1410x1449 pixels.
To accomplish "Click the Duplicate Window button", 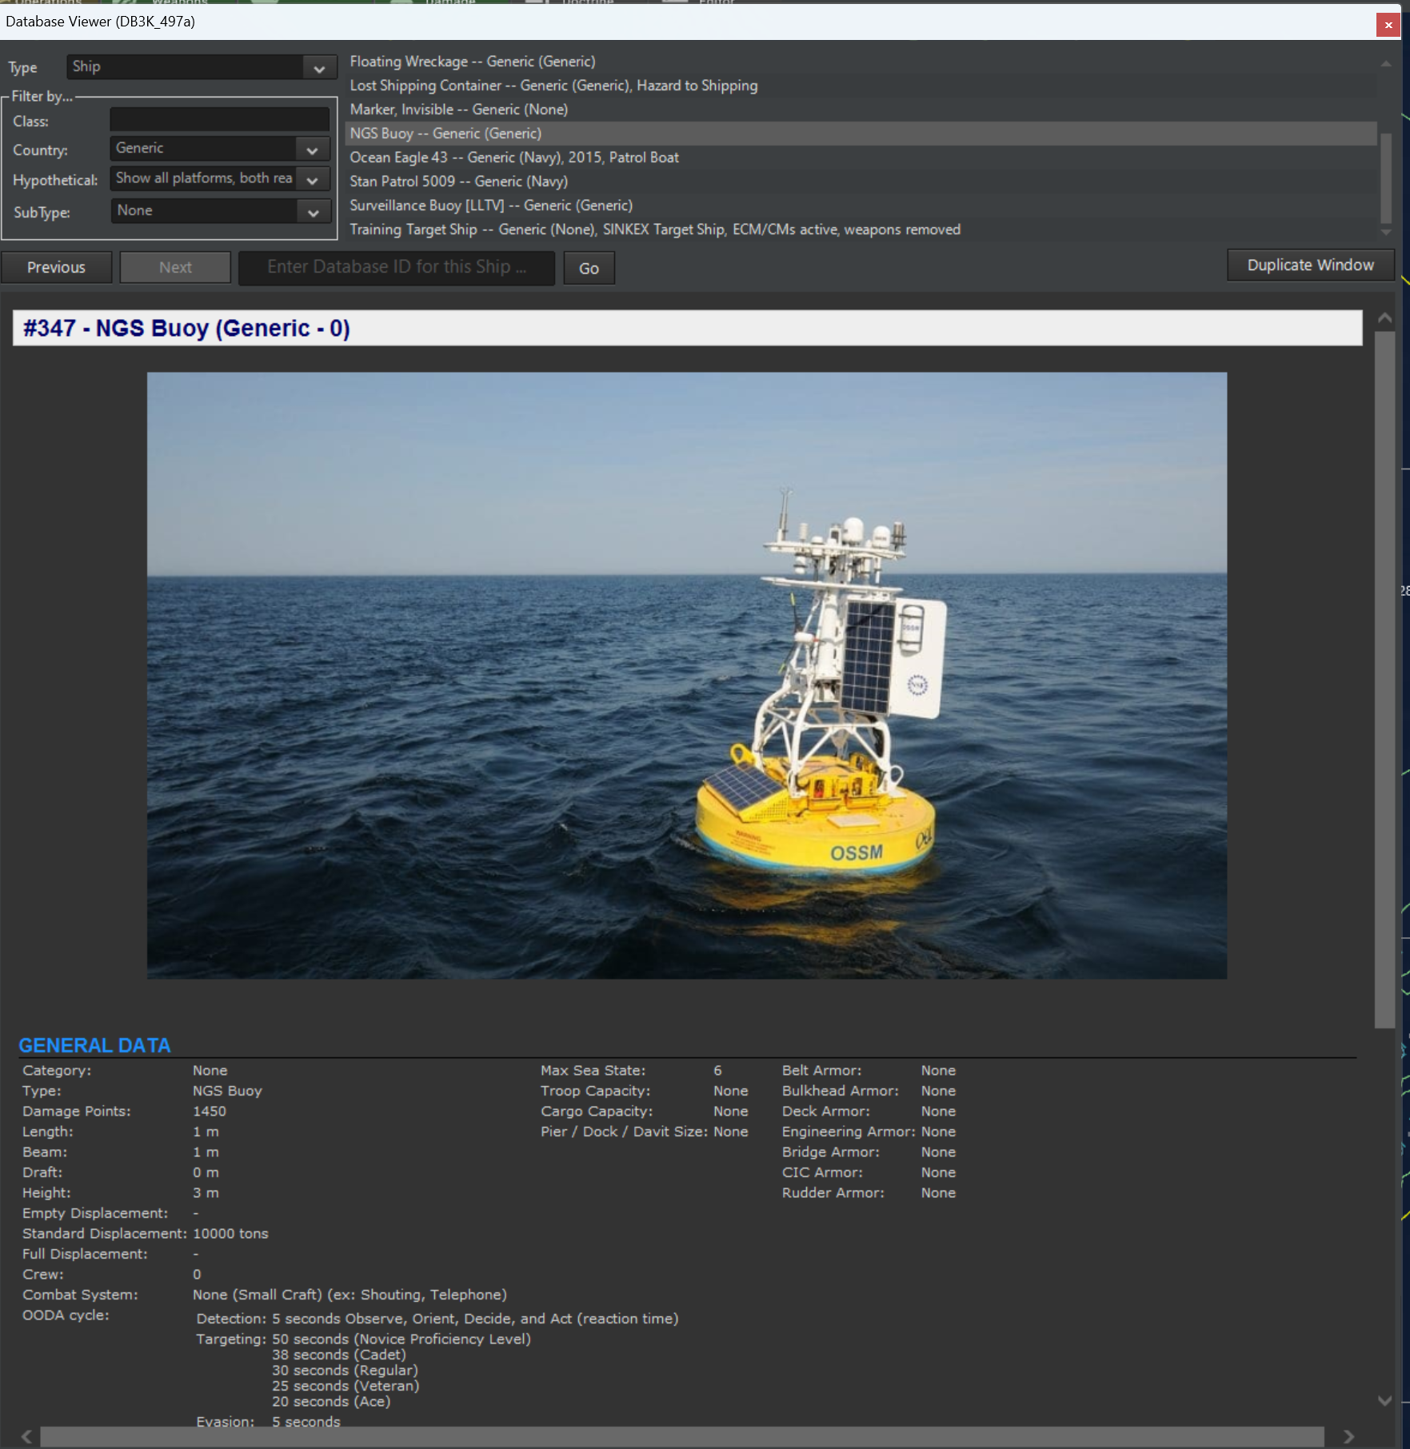I will (1309, 265).
